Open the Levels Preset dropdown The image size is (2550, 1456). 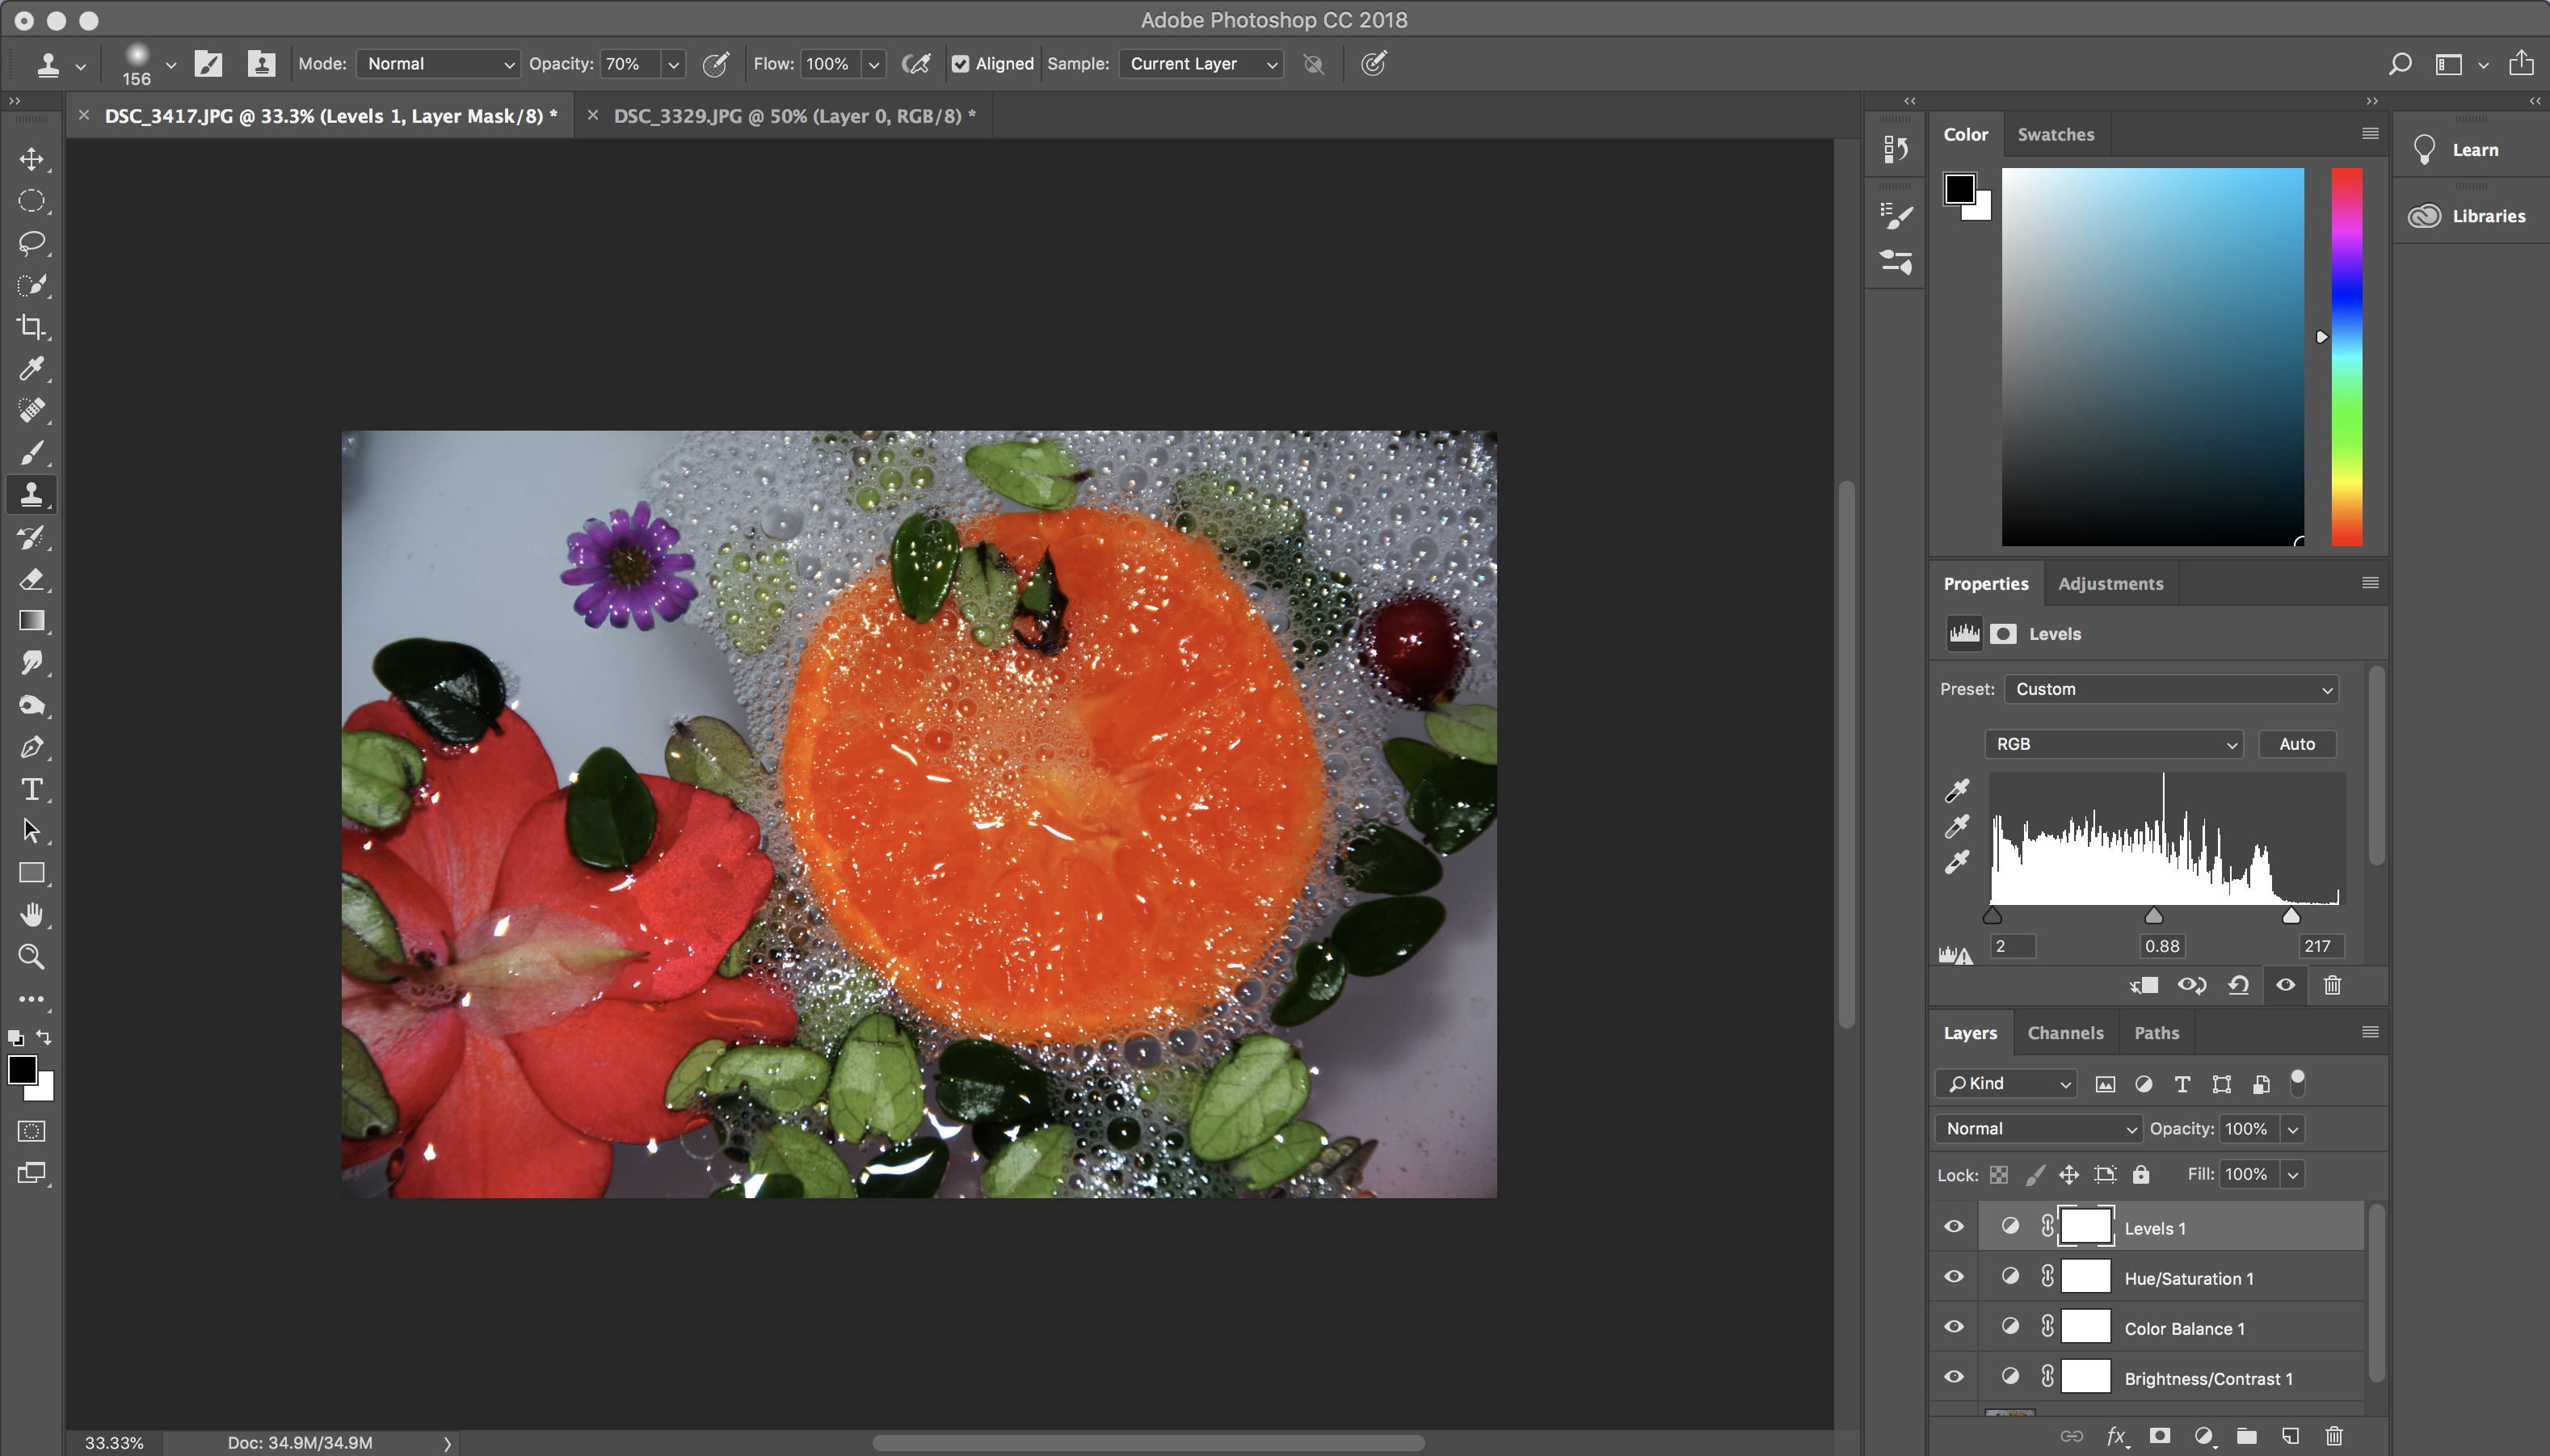click(x=2172, y=689)
